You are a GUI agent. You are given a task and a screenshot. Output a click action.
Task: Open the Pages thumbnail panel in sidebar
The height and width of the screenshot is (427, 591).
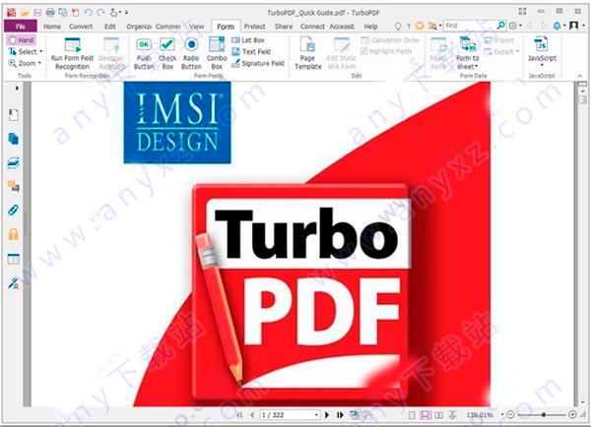14,139
